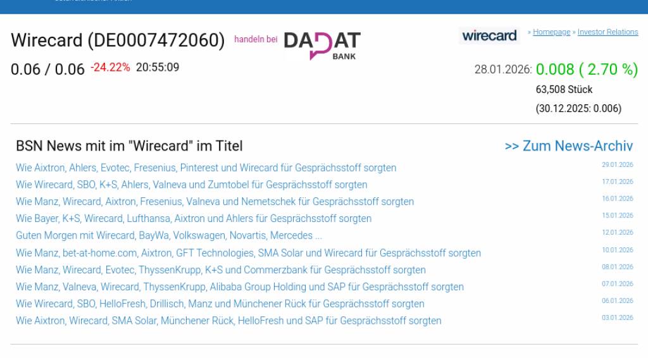Open the Wirecard Homepage link
The image size is (648, 358).
tap(551, 32)
